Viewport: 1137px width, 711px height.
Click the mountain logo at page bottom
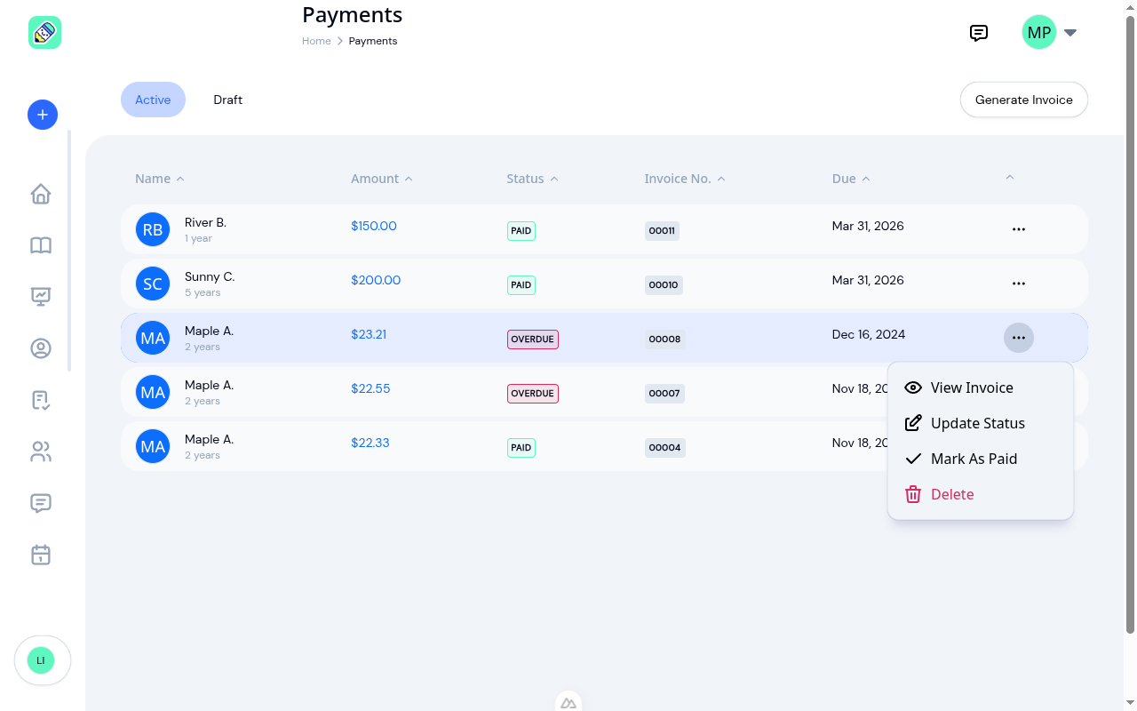pyautogui.click(x=568, y=702)
